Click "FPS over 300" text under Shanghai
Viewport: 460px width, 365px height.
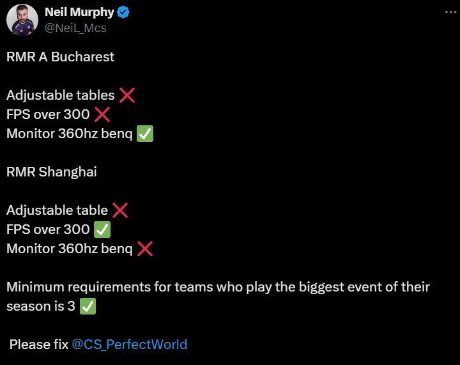[x=48, y=229]
